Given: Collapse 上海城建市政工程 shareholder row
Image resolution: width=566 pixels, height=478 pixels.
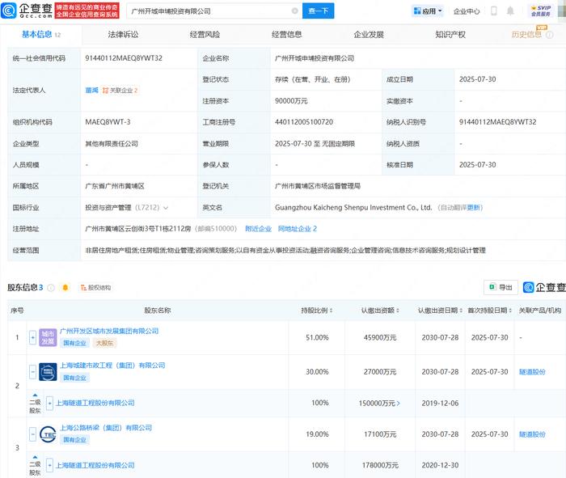Looking at the screenshot, I should point(32,372).
